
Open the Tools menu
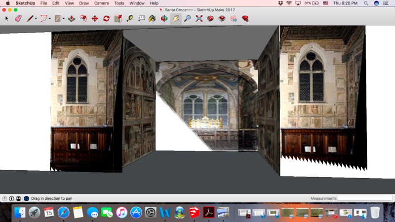(119, 3)
